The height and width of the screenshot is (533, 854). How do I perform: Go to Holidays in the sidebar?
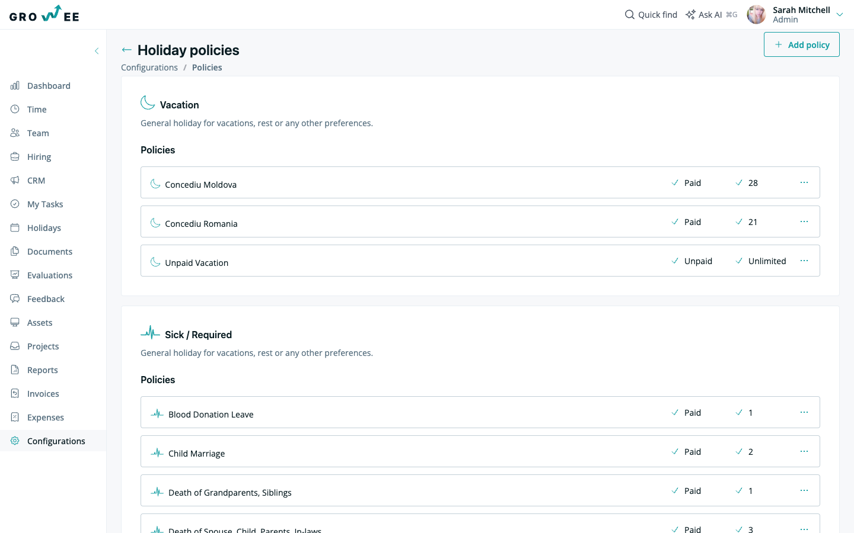click(x=44, y=228)
